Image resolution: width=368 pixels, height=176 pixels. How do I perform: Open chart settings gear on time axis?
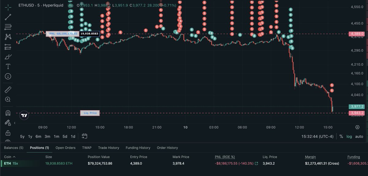click(x=358, y=127)
